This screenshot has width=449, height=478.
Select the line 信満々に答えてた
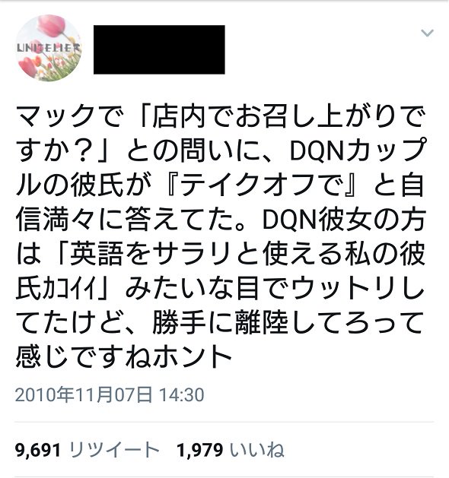pyautogui.click(x=127, y=219)
